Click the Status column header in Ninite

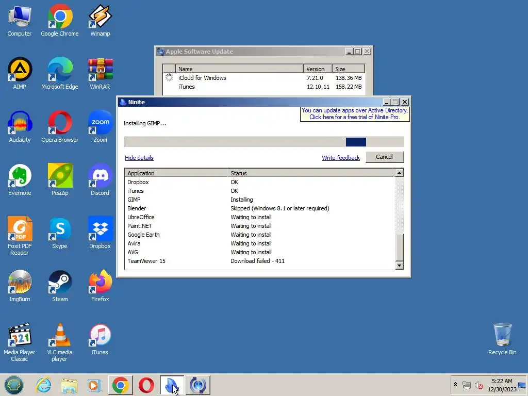pos(310,173)
